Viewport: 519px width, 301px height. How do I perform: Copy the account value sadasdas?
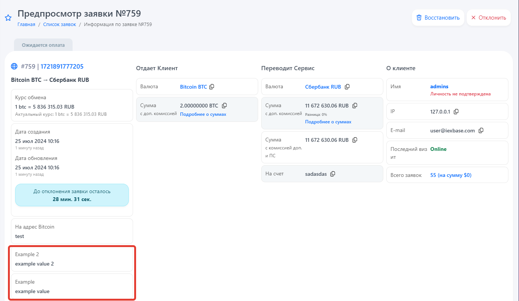coord(333,174)
